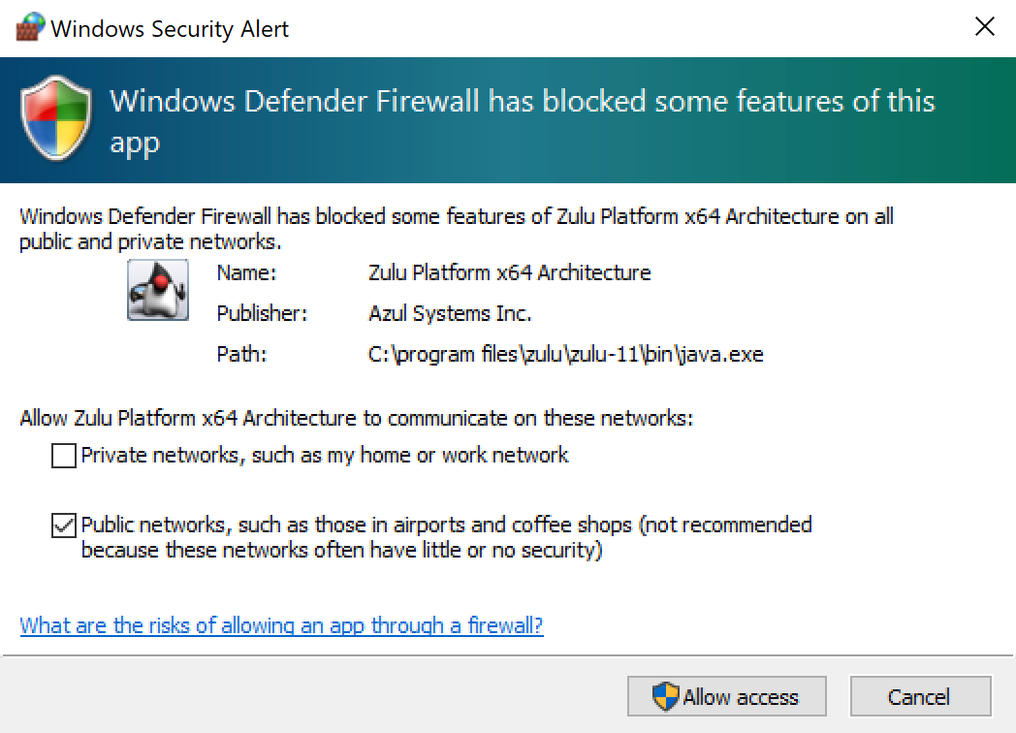Click the Windows Defender shield icon in header
The height and width of the screenshot is (733, 1016).
tap(55, 119)
